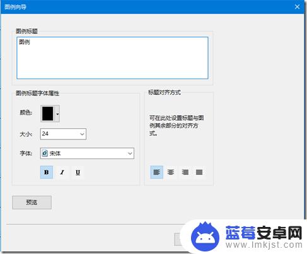Screen dimensions: 307x254
Task: Expand the 大小 size dropdown arrow
Action: coord(82,134)
